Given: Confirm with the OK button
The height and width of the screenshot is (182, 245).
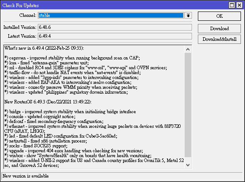Looking at the screenshot, I should point(219,16).
